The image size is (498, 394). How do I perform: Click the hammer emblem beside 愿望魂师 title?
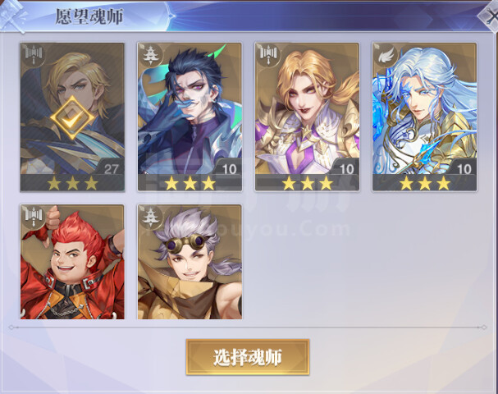(14, 16)
